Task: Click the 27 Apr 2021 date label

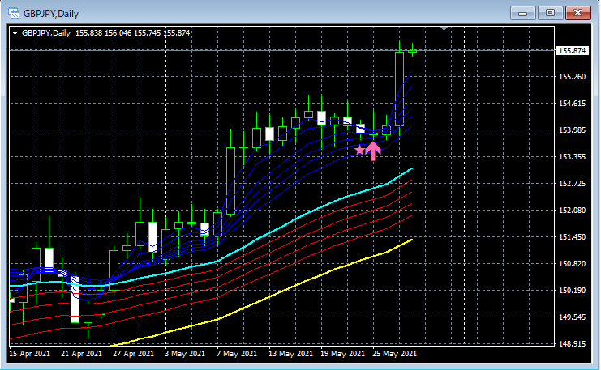Action: tap(133, 354)
